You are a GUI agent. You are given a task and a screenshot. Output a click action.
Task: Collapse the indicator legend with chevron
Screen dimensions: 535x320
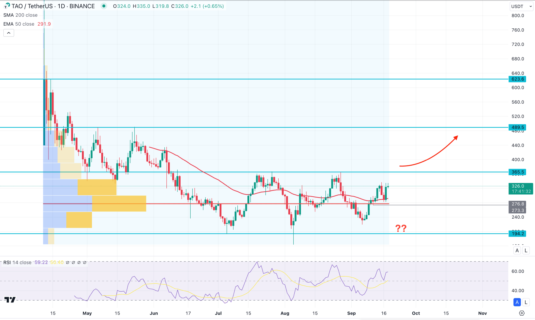(9, 33)
